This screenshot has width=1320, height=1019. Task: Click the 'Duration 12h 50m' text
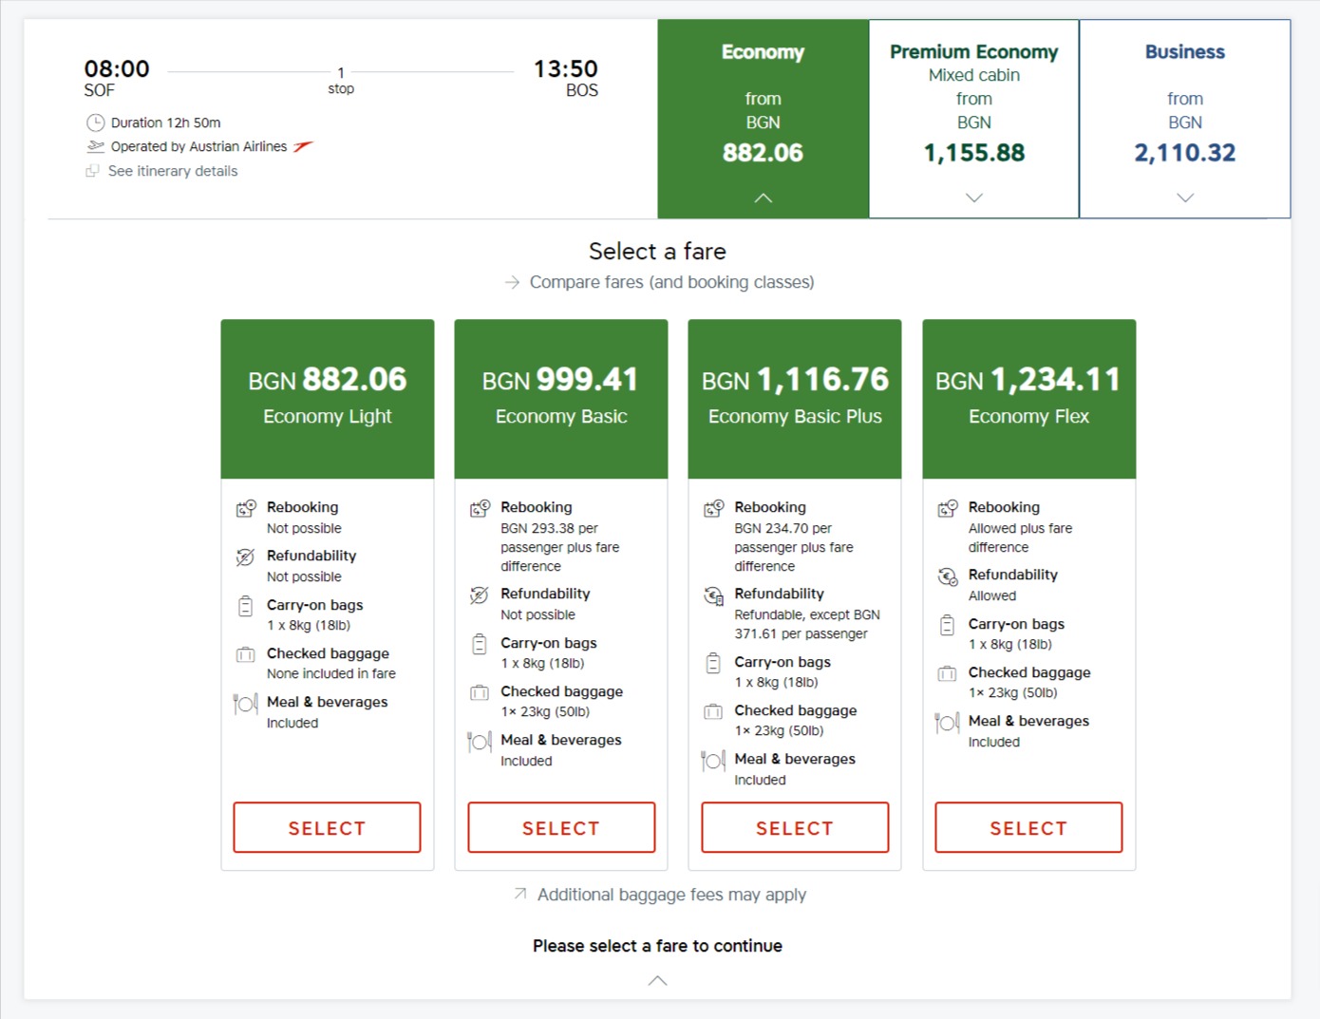tap(165, 123)
